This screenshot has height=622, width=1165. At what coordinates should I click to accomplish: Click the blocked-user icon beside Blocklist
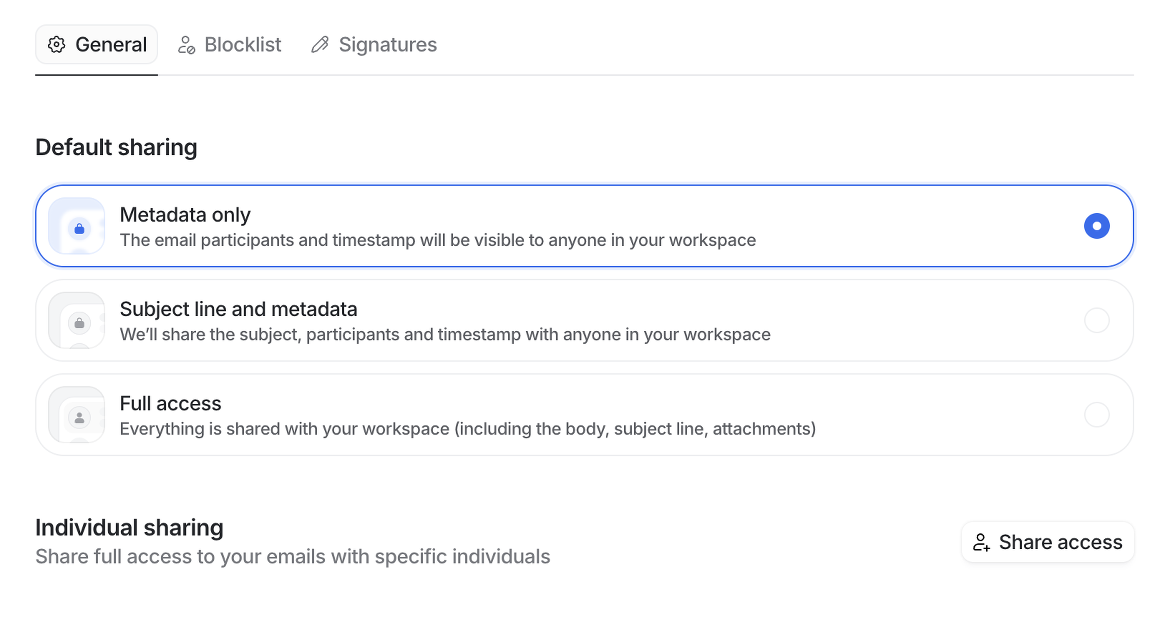(x=186, y=45)
